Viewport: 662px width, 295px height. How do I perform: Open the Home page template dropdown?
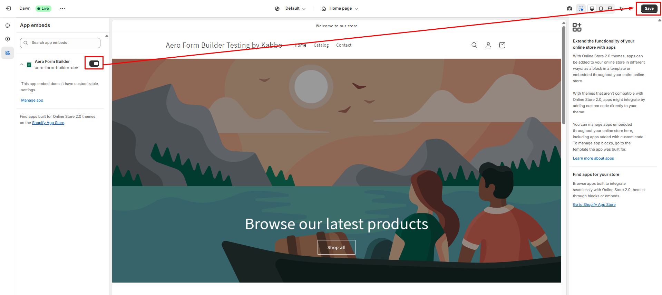pos(340,9)
